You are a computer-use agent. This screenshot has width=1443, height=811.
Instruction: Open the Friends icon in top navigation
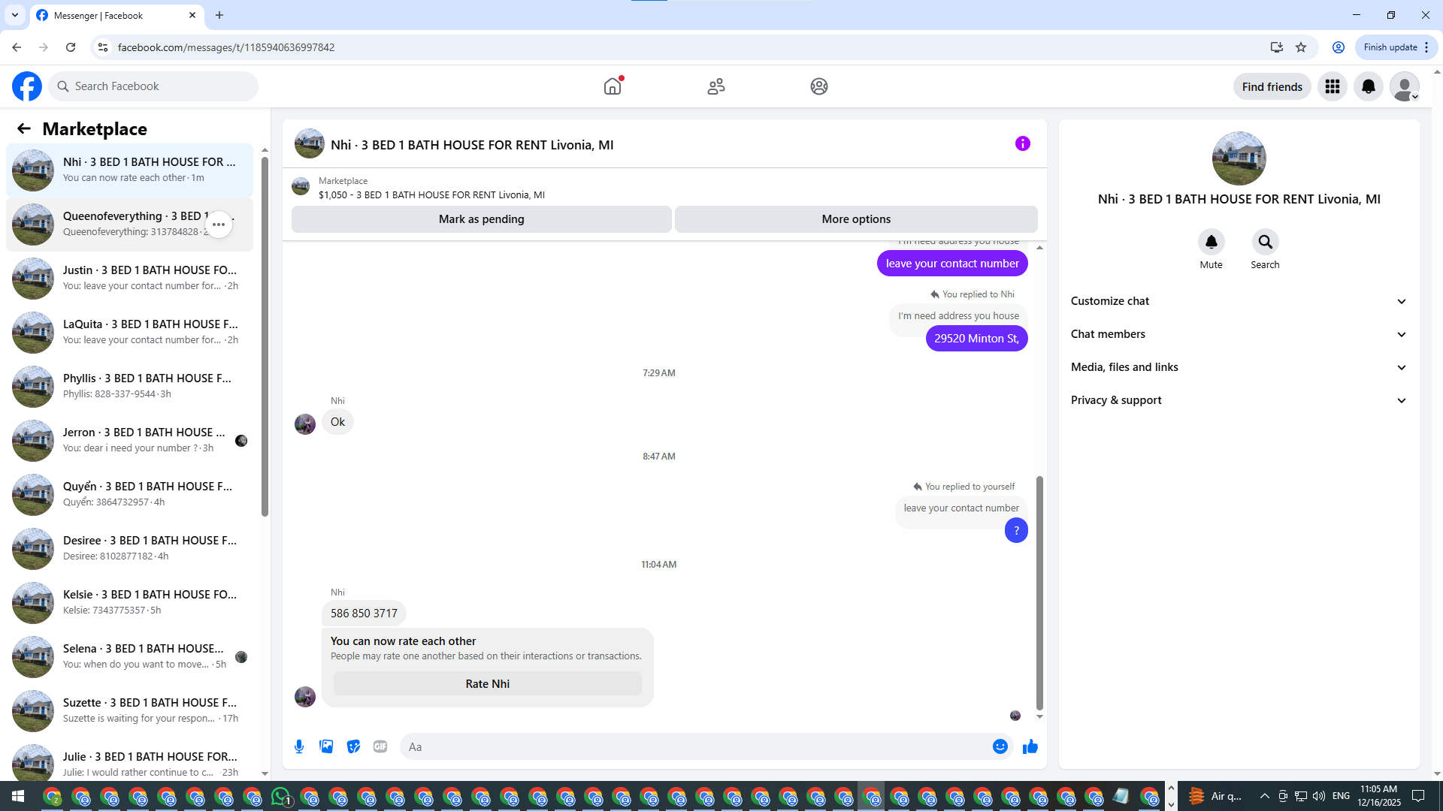(x=716, y=86)
